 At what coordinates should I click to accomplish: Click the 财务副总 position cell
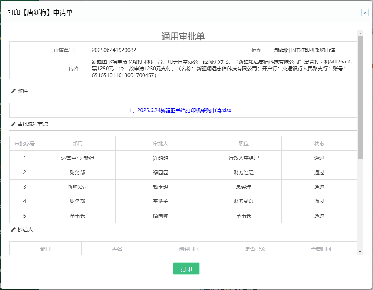[244, 201]
